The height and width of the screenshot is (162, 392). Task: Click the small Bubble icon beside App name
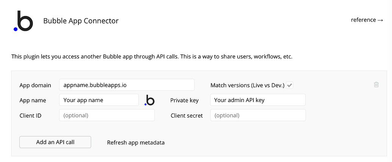pyautogui.click(x=150, y=100)
